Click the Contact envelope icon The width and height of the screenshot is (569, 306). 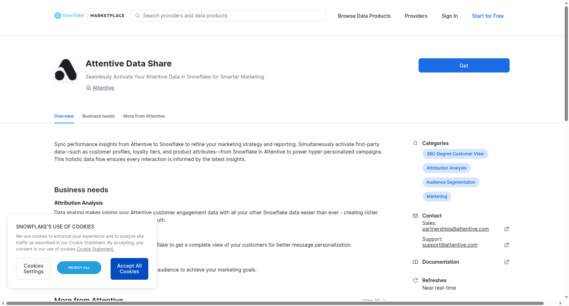click(x=415, y=216)
